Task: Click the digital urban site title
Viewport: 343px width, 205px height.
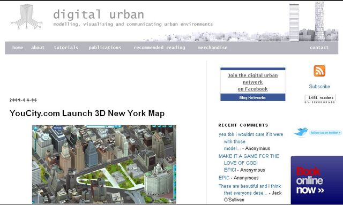Action: click(99, 14)
